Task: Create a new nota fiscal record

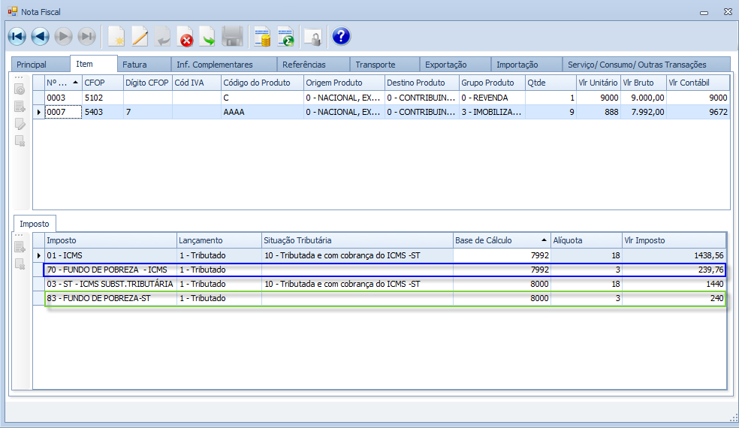Action: coord(116,36)
